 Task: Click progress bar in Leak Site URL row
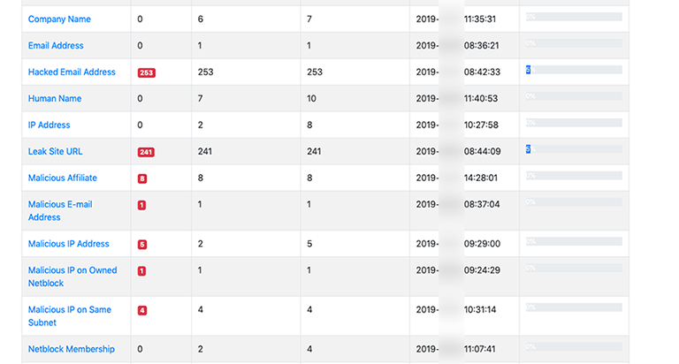(574, 148)
